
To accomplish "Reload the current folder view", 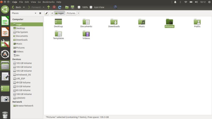I will (60, 7).
